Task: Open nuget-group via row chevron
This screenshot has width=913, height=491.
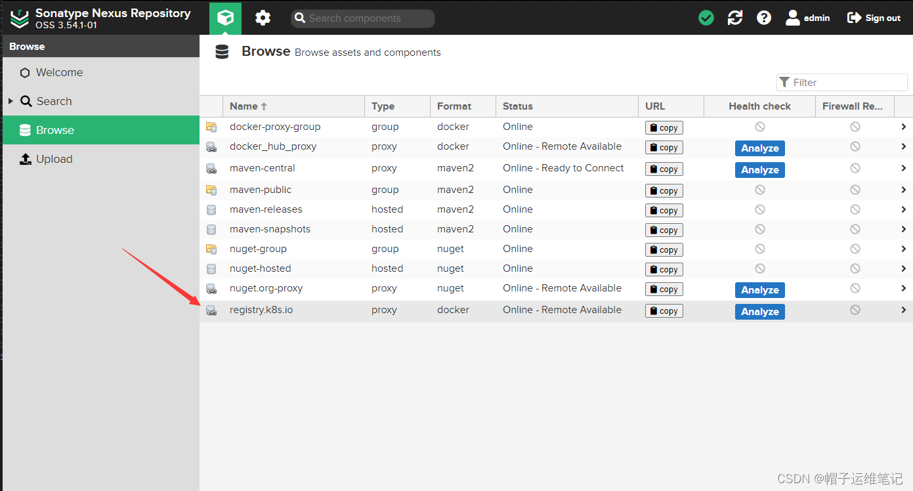Action: 904,249
